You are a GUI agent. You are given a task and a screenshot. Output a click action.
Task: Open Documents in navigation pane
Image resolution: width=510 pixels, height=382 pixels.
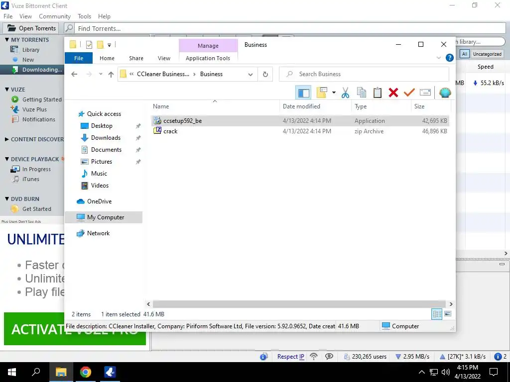(106, 150)
